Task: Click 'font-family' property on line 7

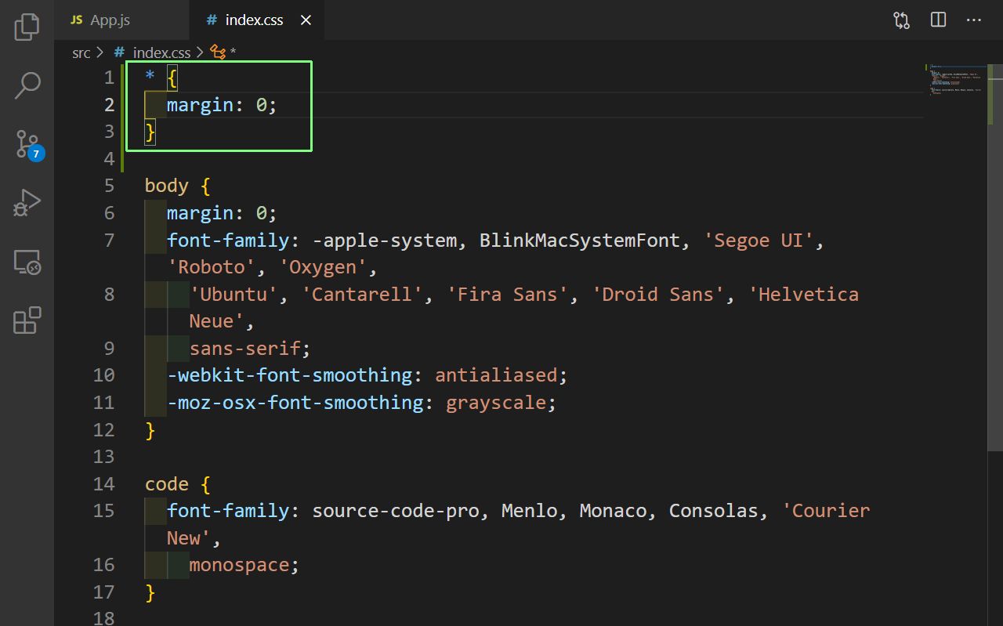Action: click(x=228, y=240)
